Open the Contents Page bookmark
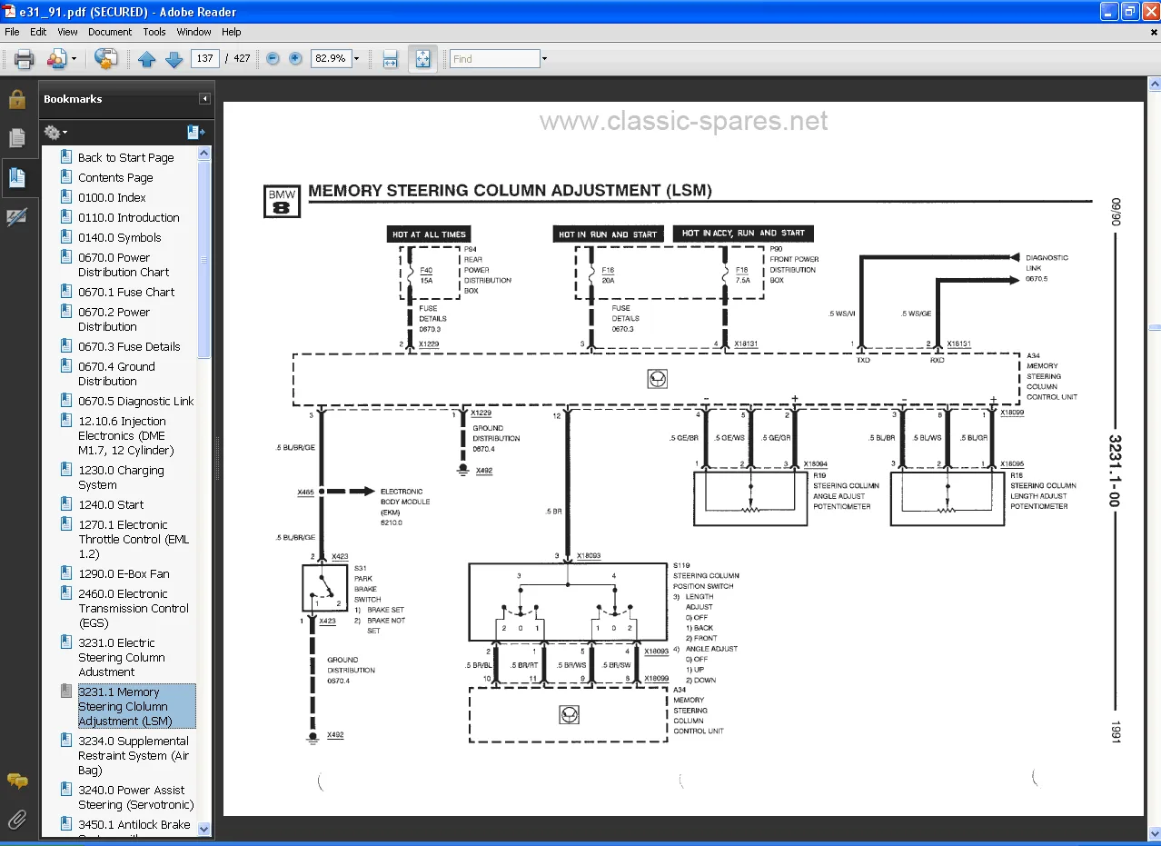The image size is (1161, 846). tap(115, 177)
